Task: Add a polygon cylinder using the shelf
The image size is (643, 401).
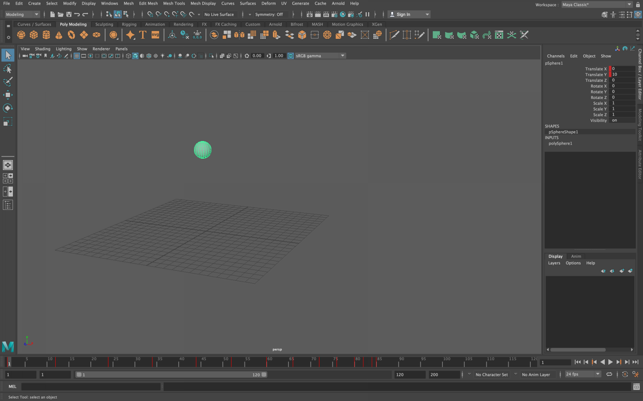Action: click(46, 35)
